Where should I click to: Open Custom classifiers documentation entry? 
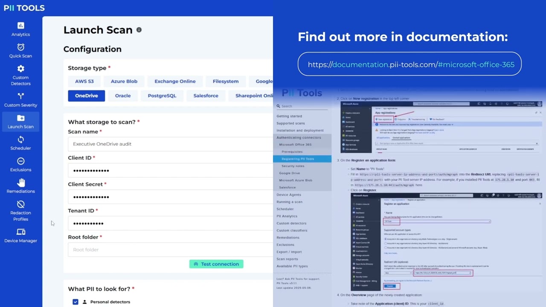[292, 231]
